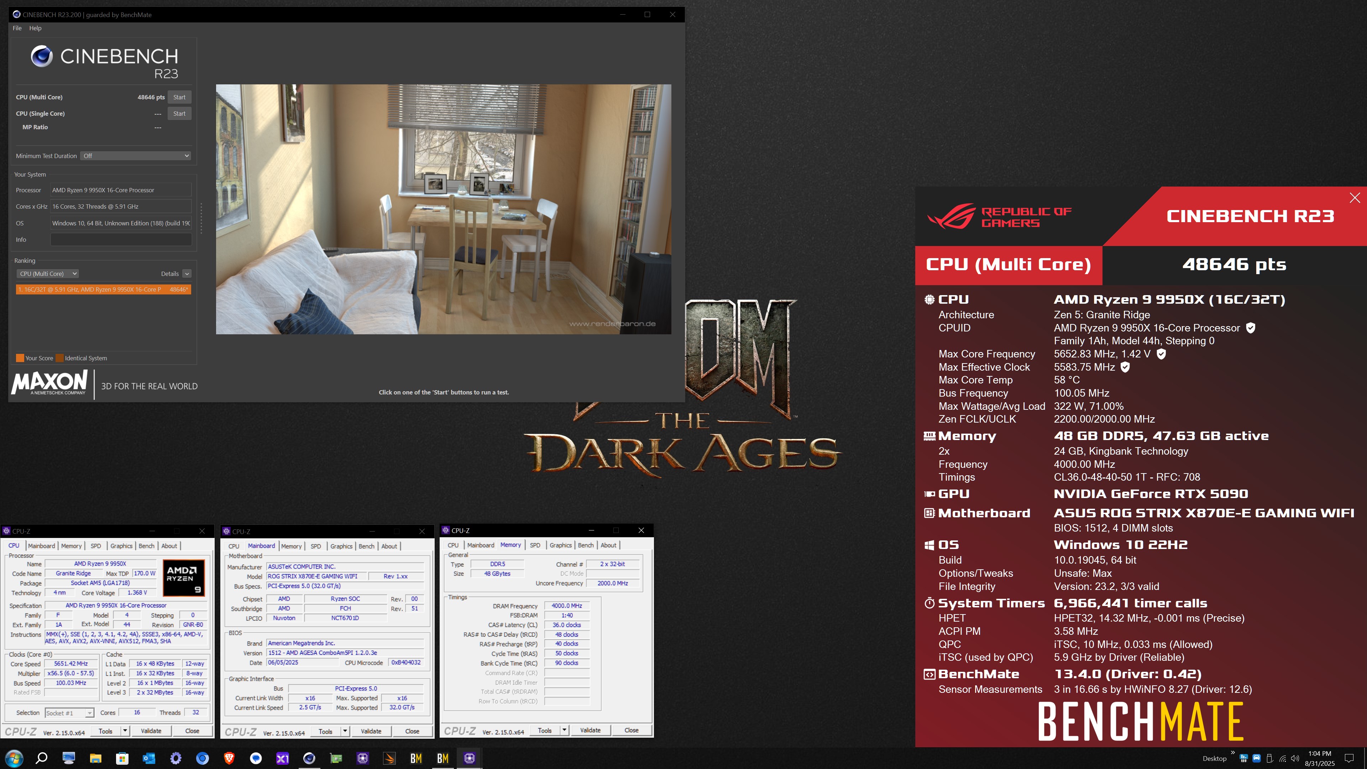Viewport: 1367px width, 769px height.
Task: Open the green PCB card taskbar icon
Action: tap(336, 758)
